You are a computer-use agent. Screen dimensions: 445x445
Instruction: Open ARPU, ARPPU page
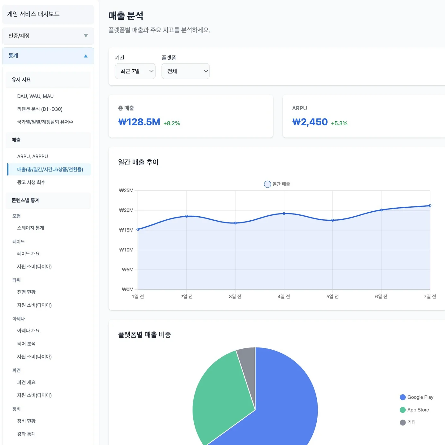tap(33, 156)
